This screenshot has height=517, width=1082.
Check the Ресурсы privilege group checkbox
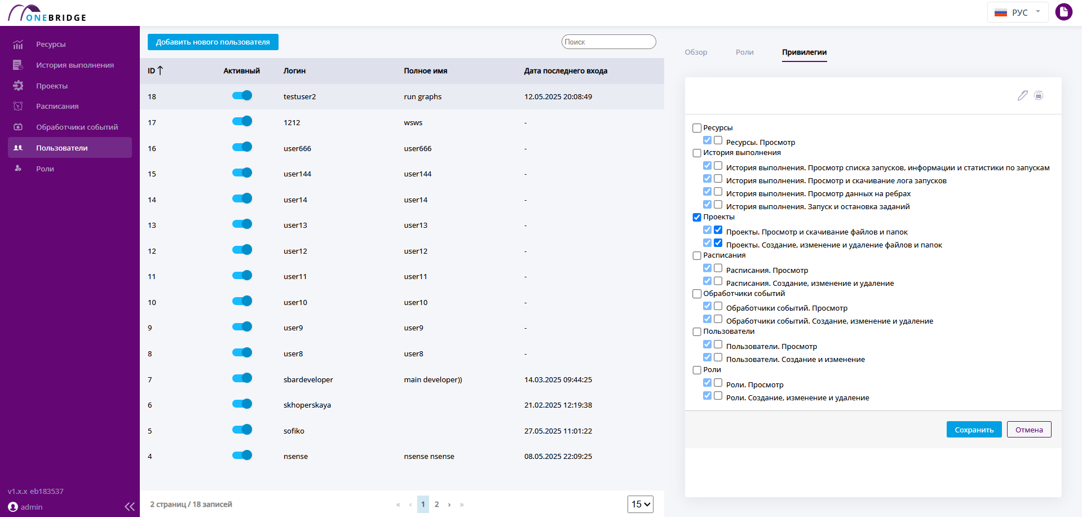pyautogui.click(x=697, y=128)
